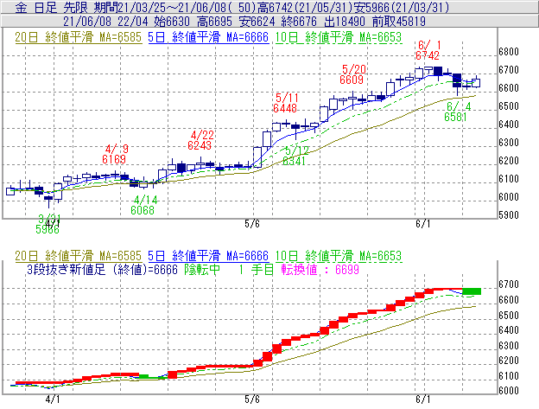Click the 6800 price axis label on upper chart

(509, 52)
